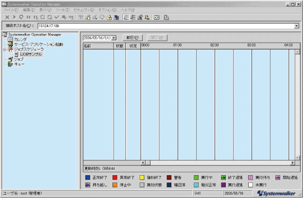Viewport: 303px width, 198px height.
Task: Click the first sort-list arrow toolbar icon
Action: [126, 17]
